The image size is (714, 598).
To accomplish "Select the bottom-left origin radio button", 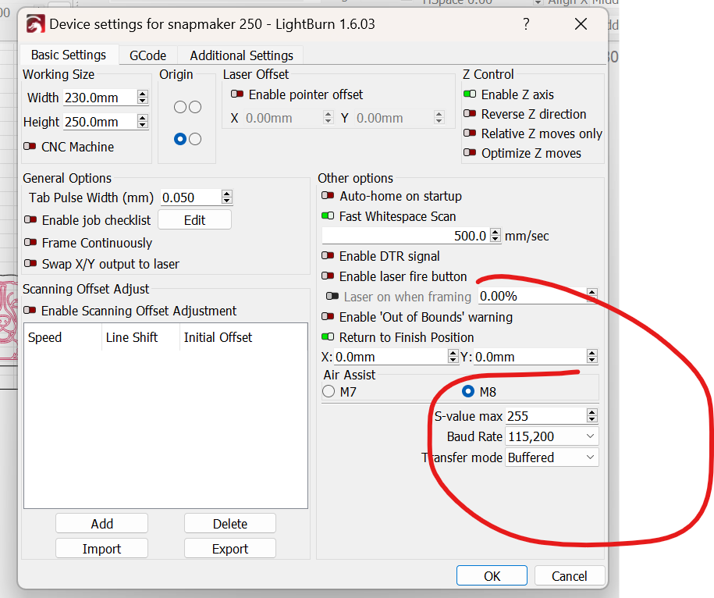I will click(180, 139).
